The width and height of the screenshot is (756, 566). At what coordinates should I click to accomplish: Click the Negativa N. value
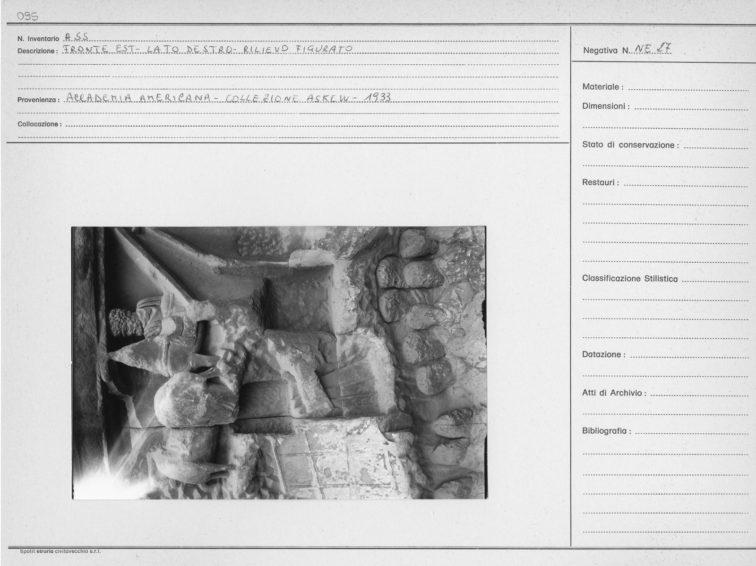(x=654, y=48)
